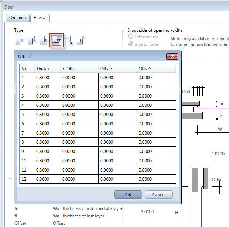
Task: Choose Exterior side radio button
Action: [131, 37]
